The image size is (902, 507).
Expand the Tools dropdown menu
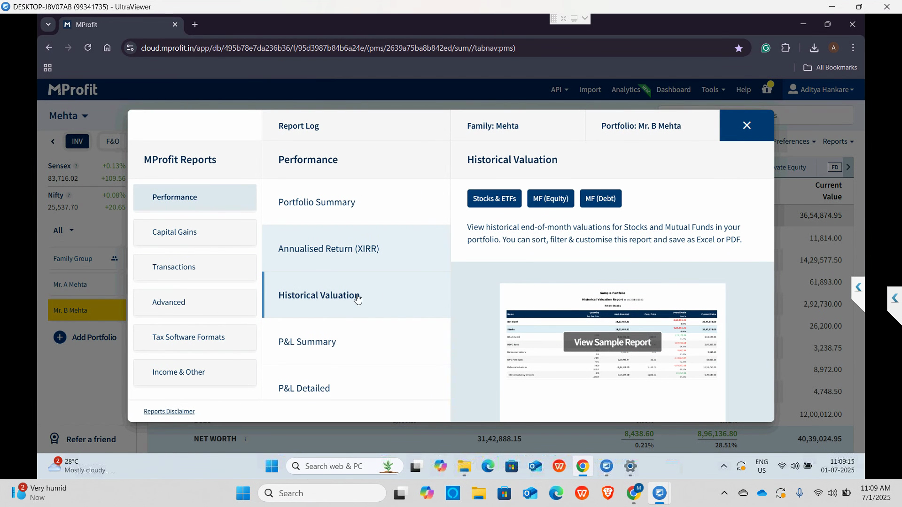(x=713, y=90)
